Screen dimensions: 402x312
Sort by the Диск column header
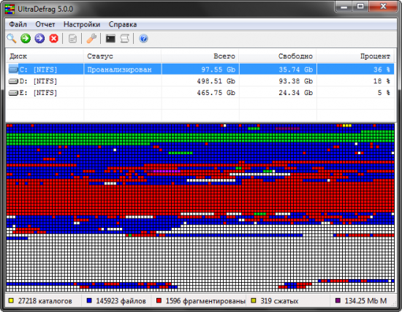pos(45,56)
